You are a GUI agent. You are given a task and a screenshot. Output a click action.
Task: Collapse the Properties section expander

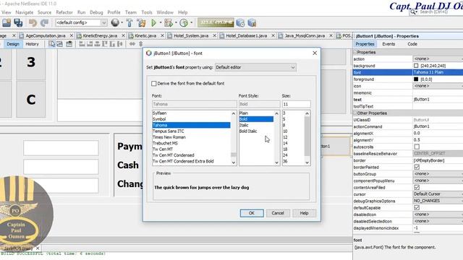tap(355, 52)
